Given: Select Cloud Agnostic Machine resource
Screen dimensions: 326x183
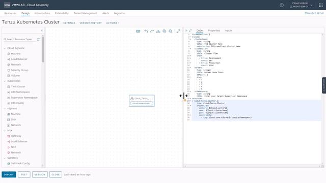Looking at the screenshot, I should point(14,54).
